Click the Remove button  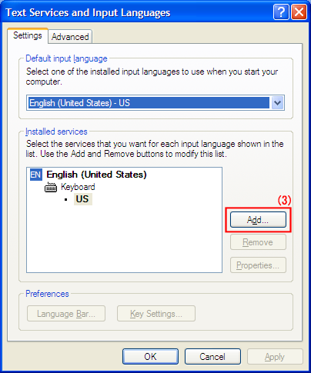pyautogui.click(x=258, y=242)
